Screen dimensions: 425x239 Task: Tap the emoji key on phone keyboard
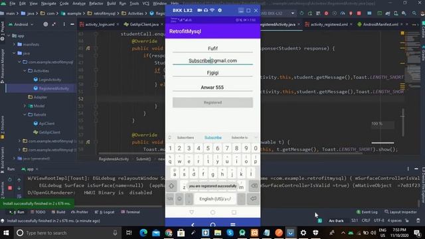tap(179, 199)
